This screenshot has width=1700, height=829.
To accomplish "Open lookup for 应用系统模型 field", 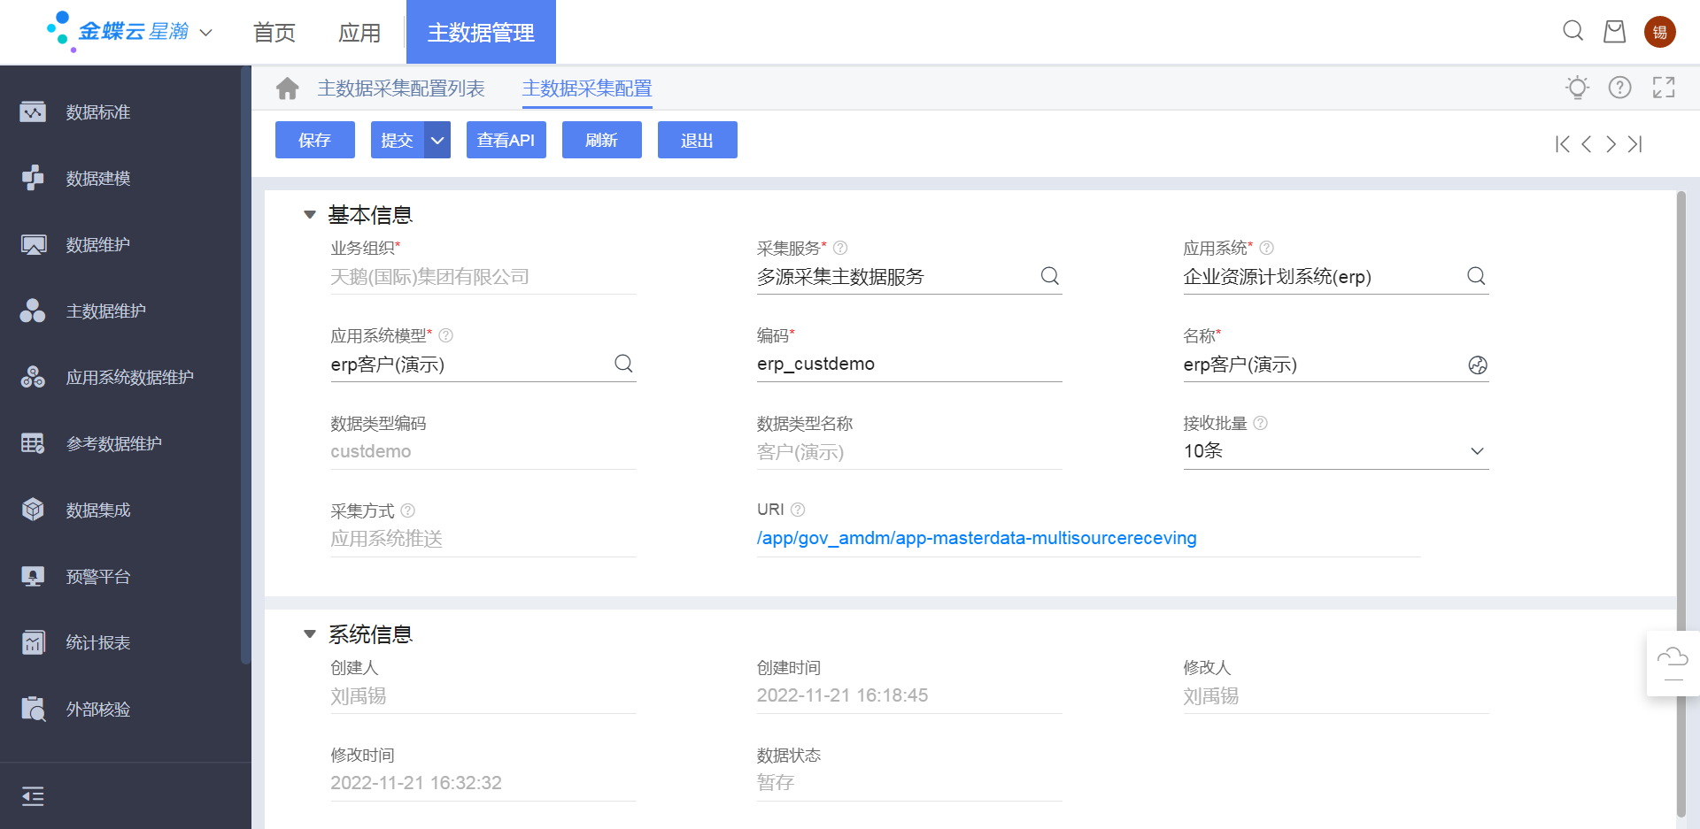I will (x=624, y=364).
